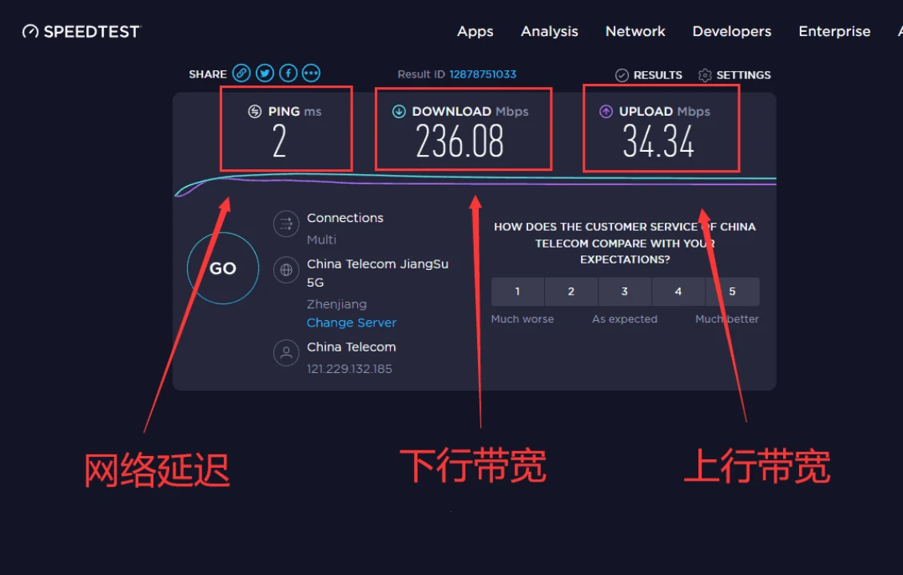The height and width of the screenshot is (575, 903).
Task: Click the Zhenjiang location text
Action: click(x=336, y=304)
